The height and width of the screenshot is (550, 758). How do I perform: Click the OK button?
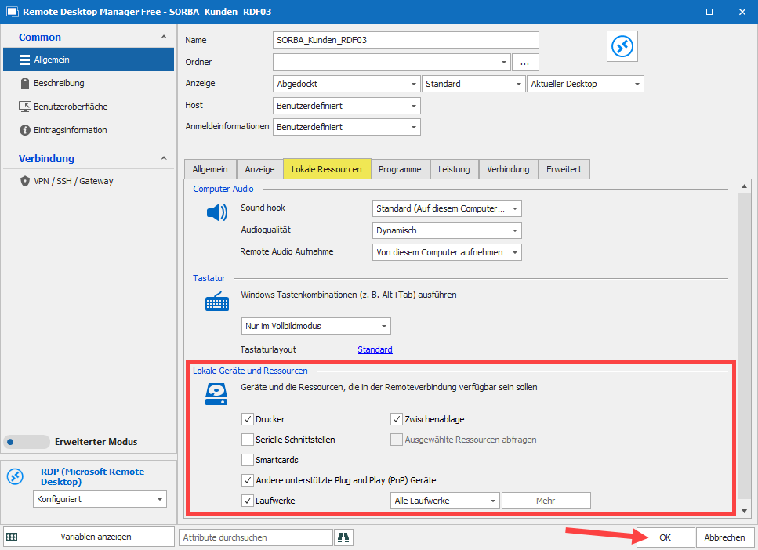665,537
